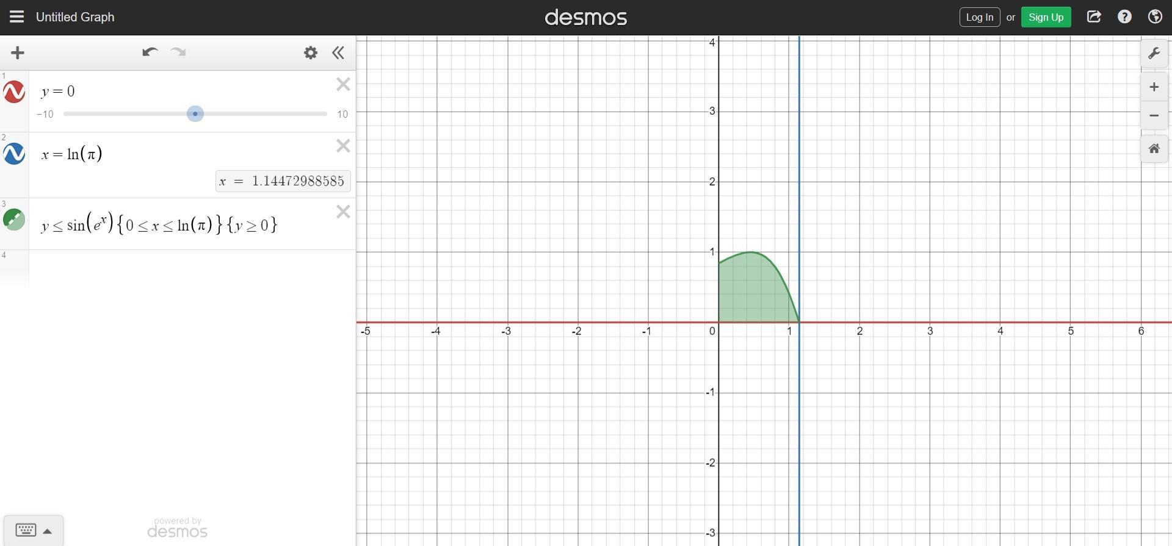Reset graph to default viewport
This screenshot has width=1172, height=546.
pyautogui.click(x=1154, y=149)
